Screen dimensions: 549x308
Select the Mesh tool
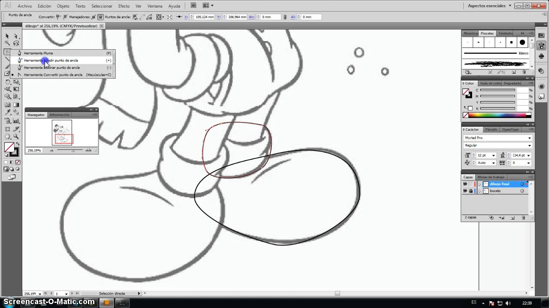[7, 105]
